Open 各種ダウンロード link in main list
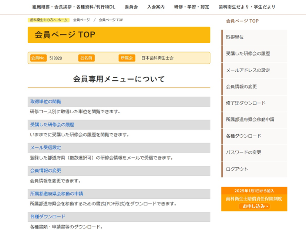This screenshot has height=231, width=306. point(48,217)
